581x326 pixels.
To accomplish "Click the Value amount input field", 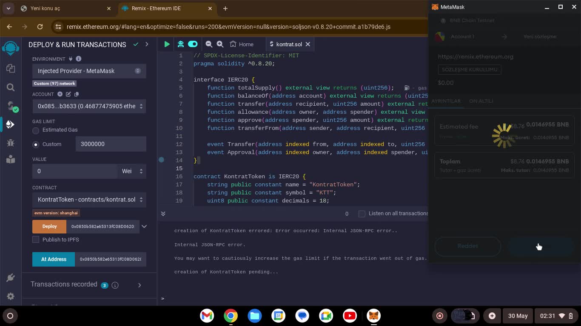I will coord(75,171).
